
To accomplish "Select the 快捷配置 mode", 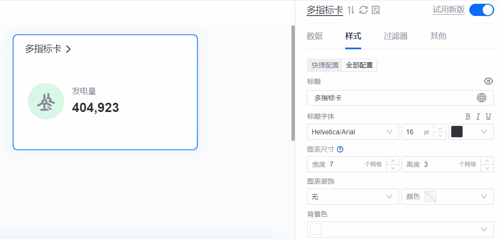I will [x=325, y=65].
